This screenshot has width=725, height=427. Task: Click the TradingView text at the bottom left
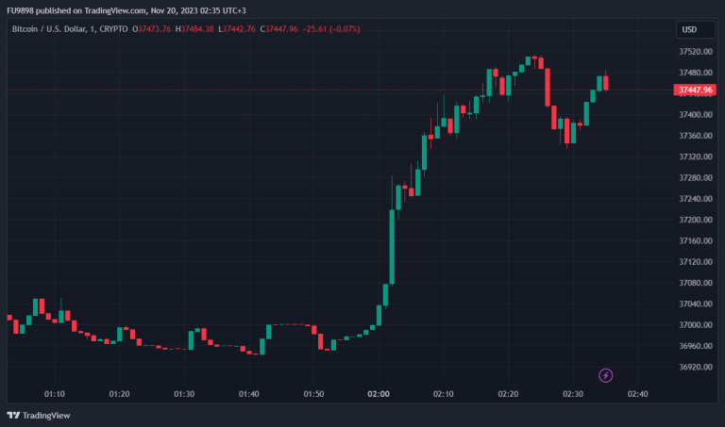(x=45, y=415)
